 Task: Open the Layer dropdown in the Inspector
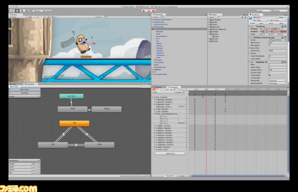280,20
